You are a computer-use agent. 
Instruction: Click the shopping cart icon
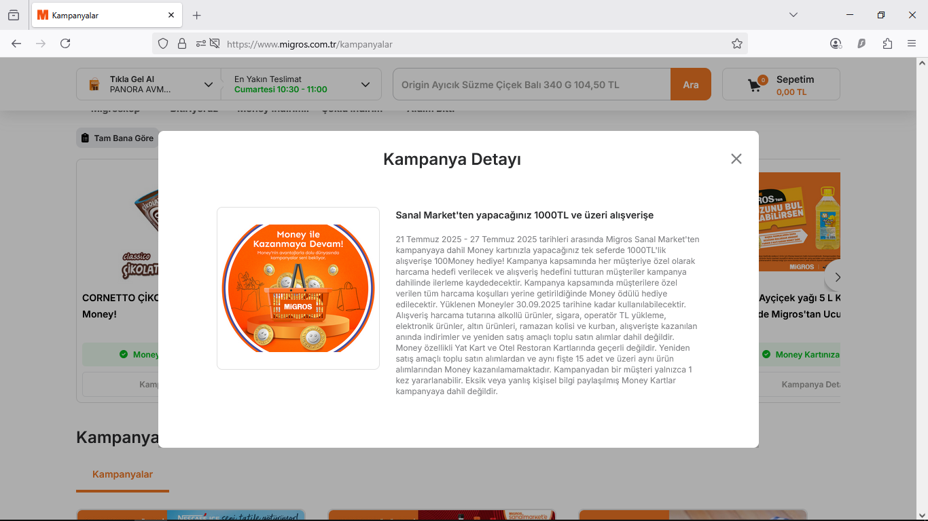(755, 85)
